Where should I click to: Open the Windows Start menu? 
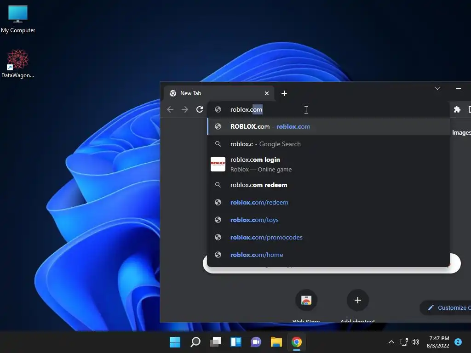175,342
